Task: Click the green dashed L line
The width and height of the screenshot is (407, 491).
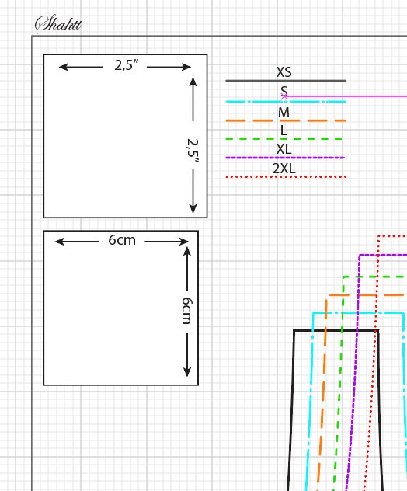Action: click(284, 139)
